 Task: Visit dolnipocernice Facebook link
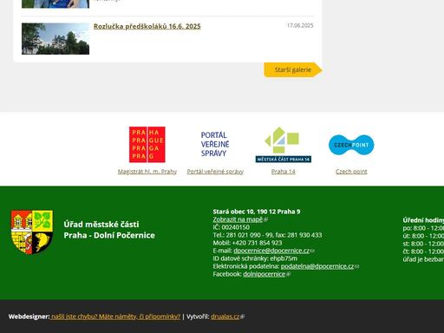tap(264, 274)
